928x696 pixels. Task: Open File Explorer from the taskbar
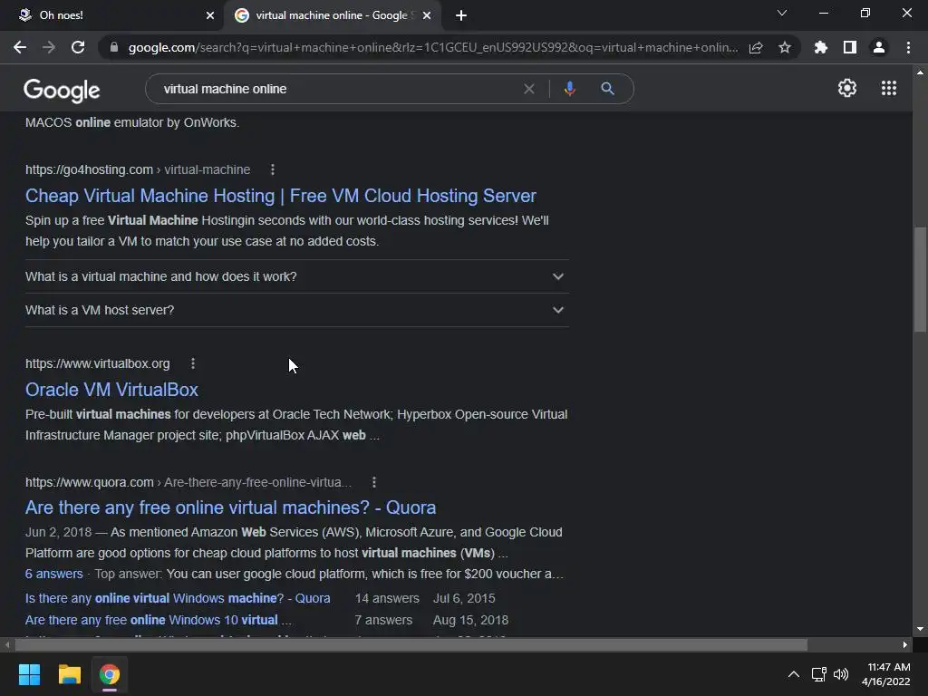tap(69, 674)
